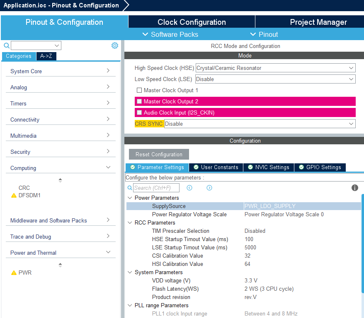Toggle Master Clock Output 2 checkbox

click(139, 101)
